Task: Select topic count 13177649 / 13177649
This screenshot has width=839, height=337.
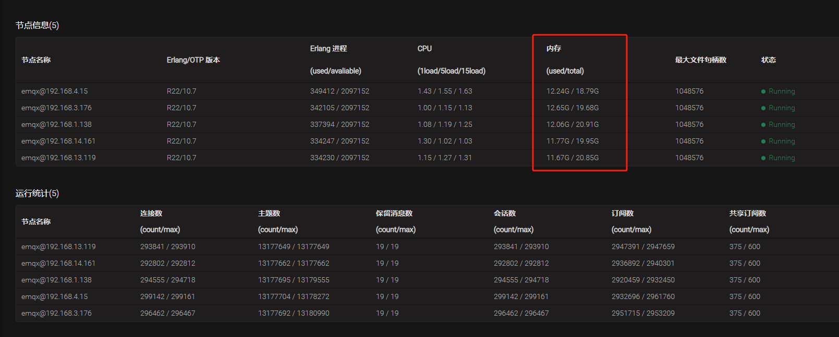Action: tap(294, 247)
